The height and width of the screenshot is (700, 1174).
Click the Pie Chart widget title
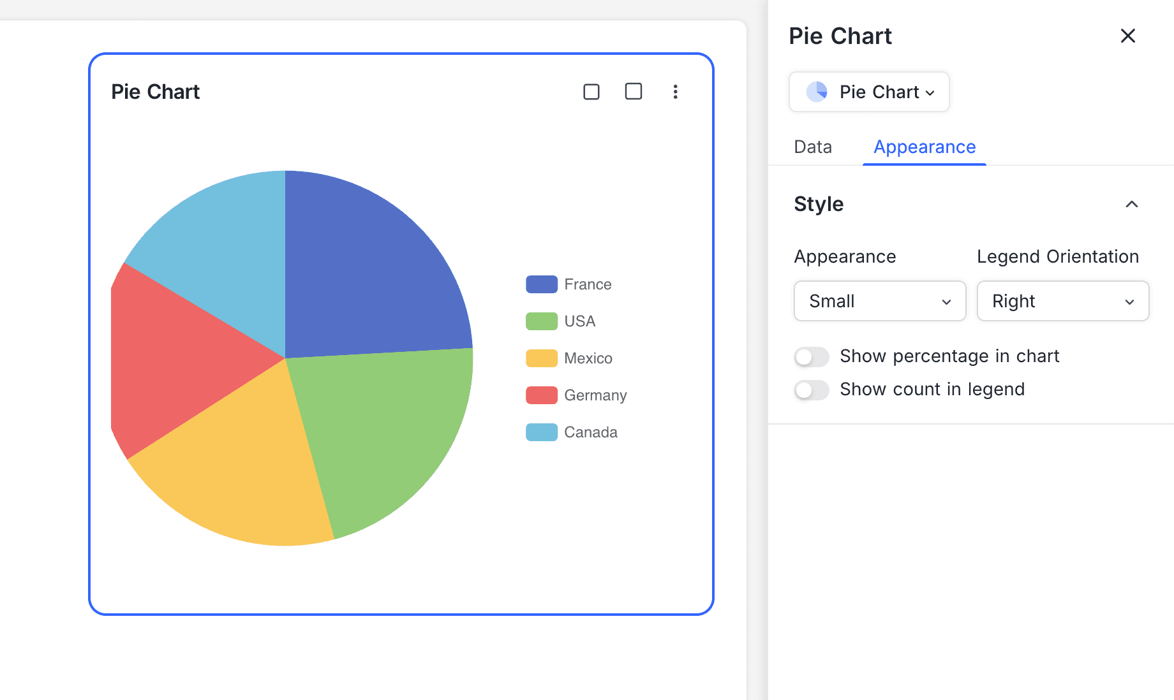[155, 92]
